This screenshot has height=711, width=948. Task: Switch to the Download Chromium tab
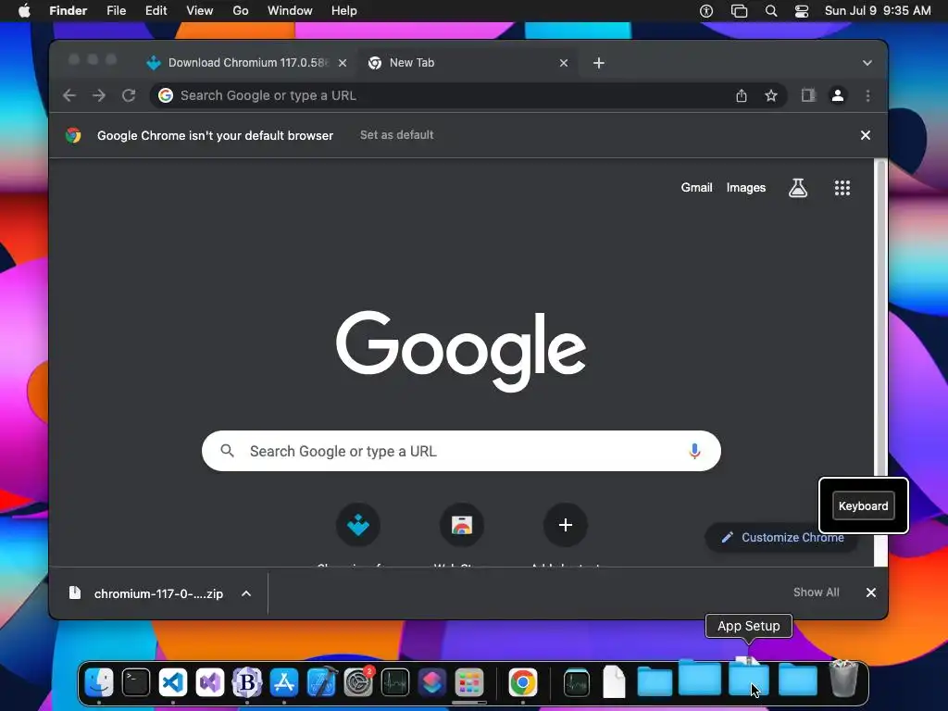[246, 63]
